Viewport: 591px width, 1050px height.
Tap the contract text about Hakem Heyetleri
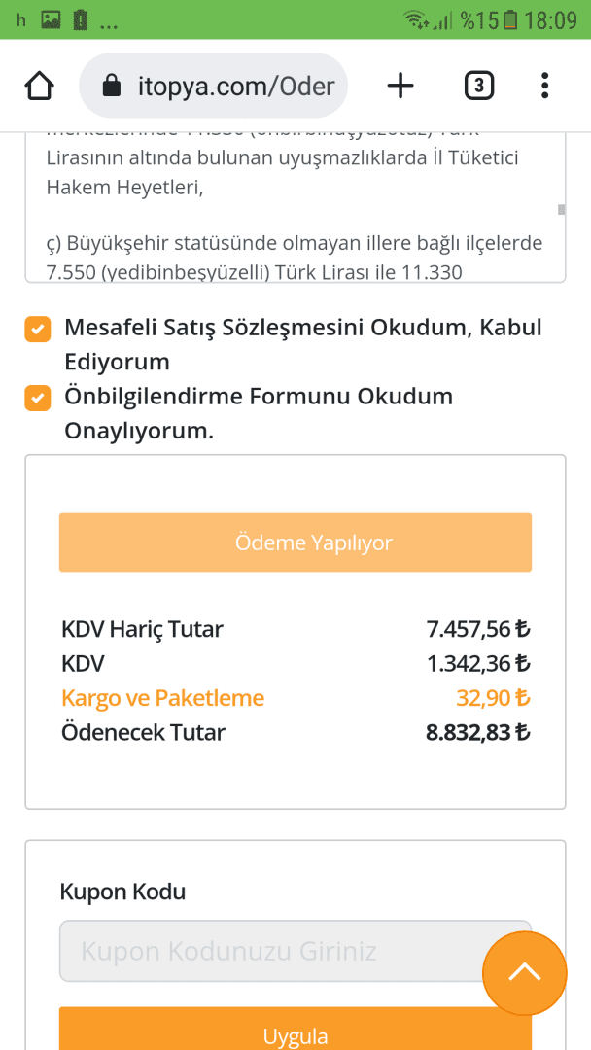click(x=124, y=188)
